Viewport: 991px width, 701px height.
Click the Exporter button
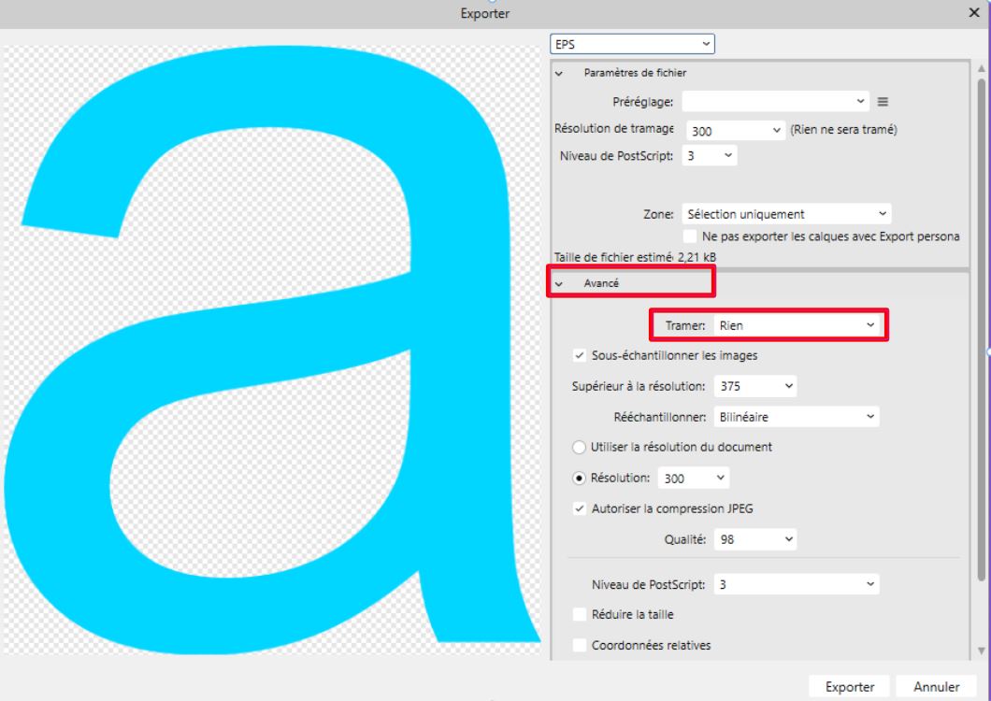[850, 687]
